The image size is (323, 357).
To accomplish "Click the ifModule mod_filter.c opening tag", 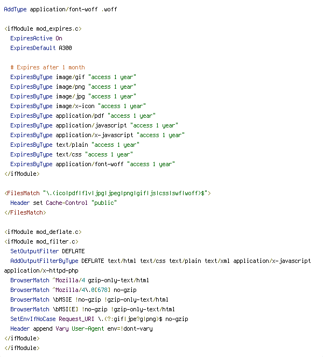I will [41, 241].
